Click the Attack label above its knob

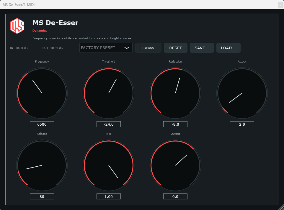(x=242, y=62)
